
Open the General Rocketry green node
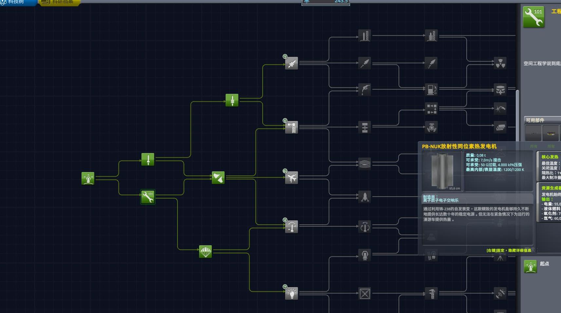point(232,100)
